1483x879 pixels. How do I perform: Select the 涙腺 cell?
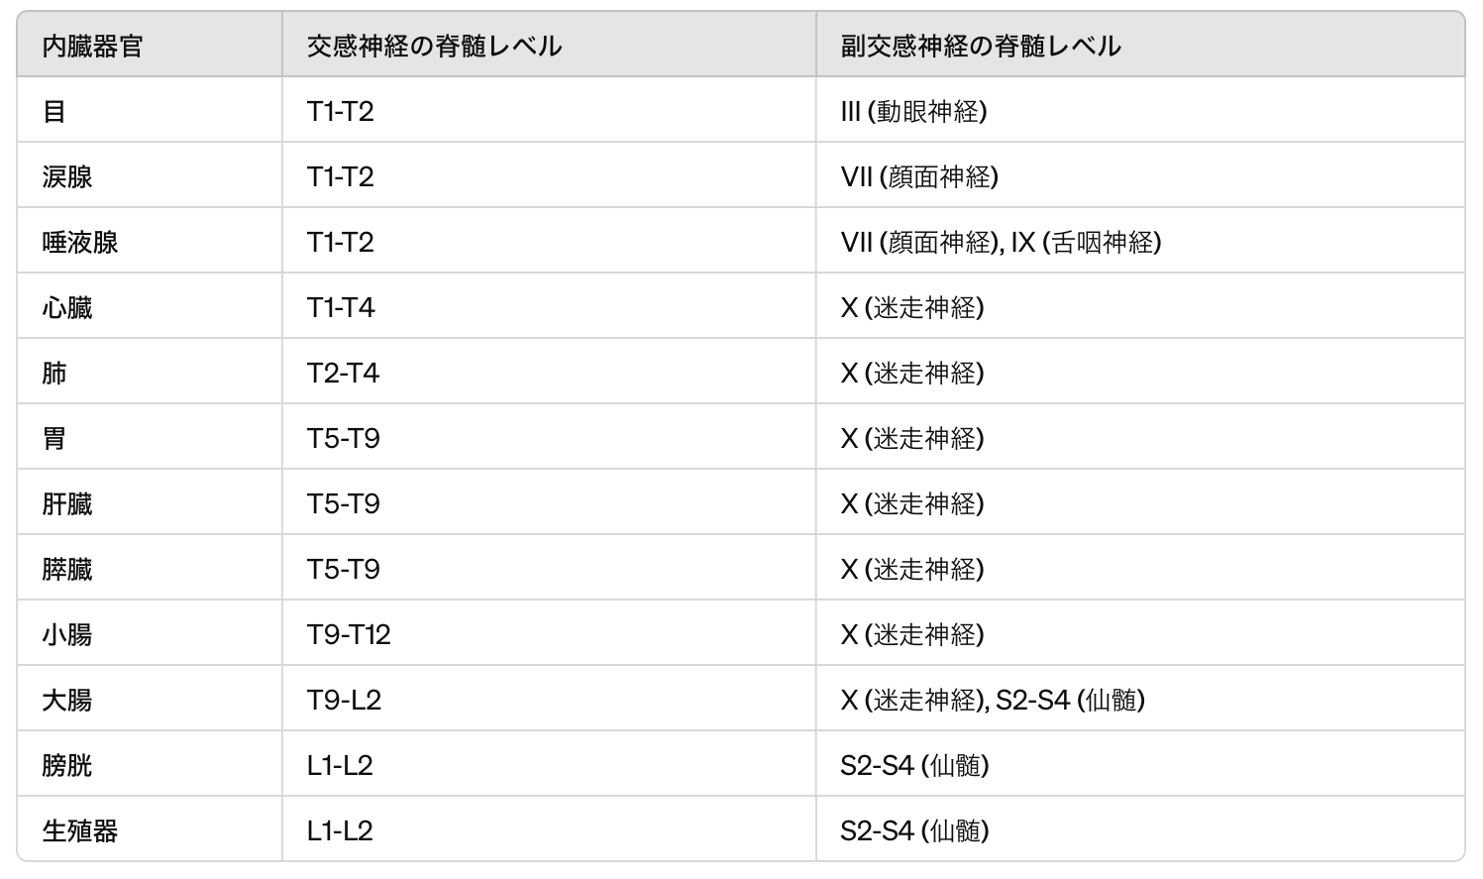(x=67, y=176)
